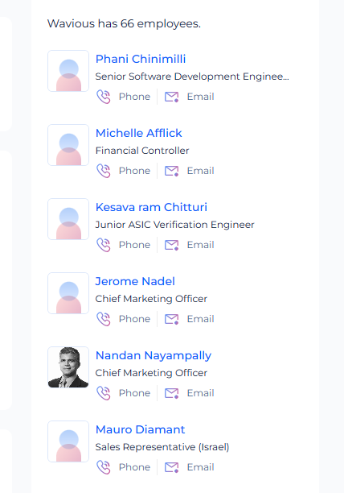Open Mauro Diamant's profile name link
Image resolution: width=344 pixels, height=493 pixels.
[x=140, y=429]
